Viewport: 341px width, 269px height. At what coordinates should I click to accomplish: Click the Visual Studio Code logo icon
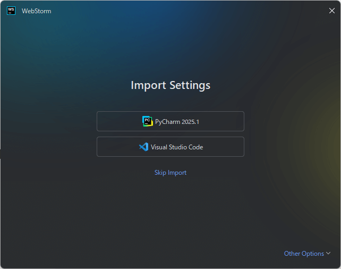(143, 147)
